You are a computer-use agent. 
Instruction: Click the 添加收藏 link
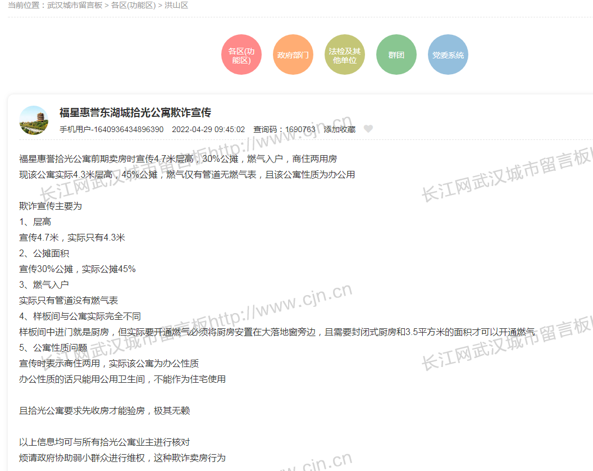(339, 129)
